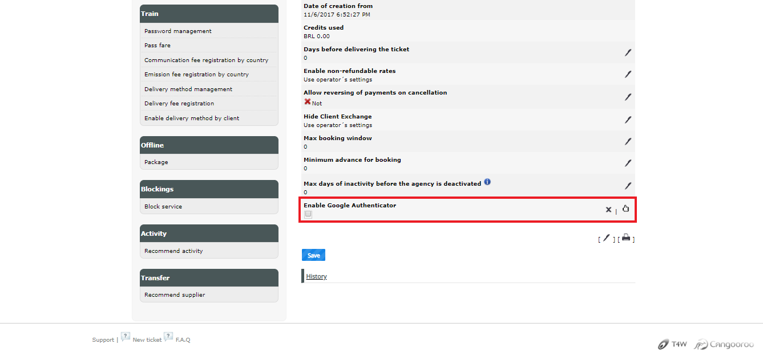The height and width of the screenshot is (352, 763).
Task: Click pencil next to Minimum advance for booking
Action: click(628, 163)
